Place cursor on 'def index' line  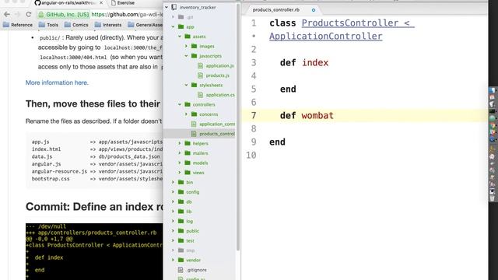304,62
